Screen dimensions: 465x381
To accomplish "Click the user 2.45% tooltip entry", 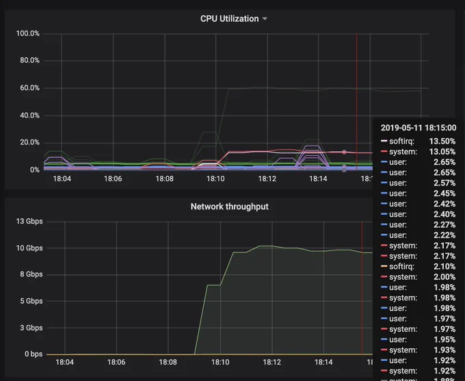I will 418,194.
